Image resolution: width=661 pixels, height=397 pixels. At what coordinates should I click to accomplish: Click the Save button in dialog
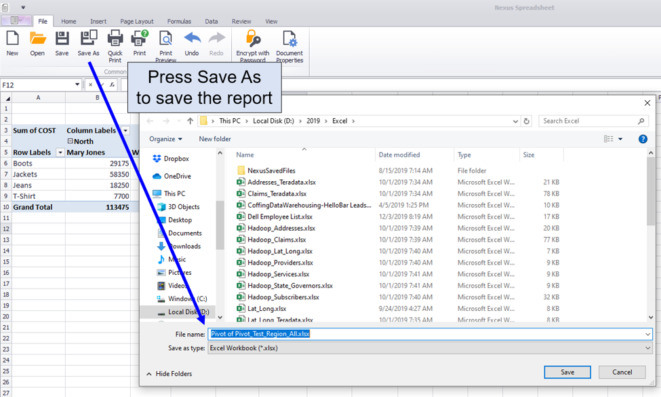(x=567, y=372)
